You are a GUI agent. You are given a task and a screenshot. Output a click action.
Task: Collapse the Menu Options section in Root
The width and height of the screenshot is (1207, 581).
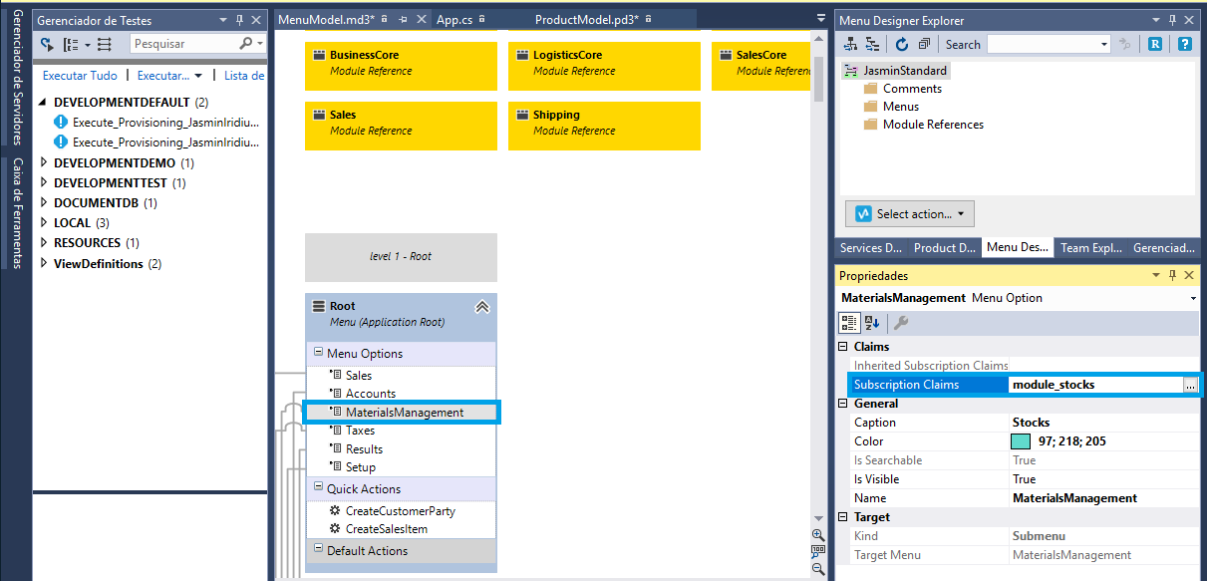[x=318, y=353]
